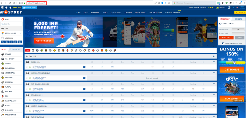
Task: Switch to the My Bets tab
Action: (x=238, y=19)
